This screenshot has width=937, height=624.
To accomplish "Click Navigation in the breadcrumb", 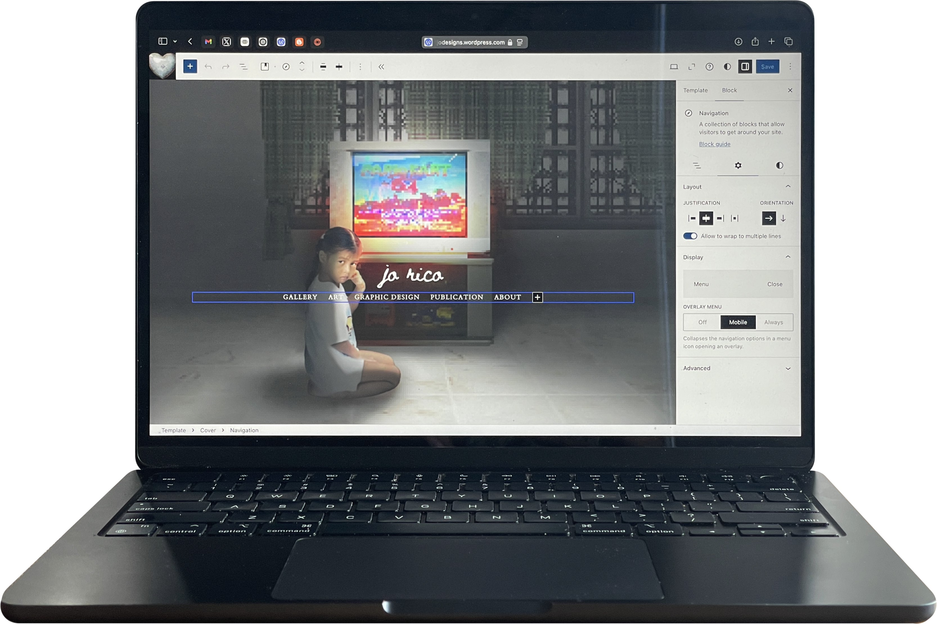I will 244,431.
